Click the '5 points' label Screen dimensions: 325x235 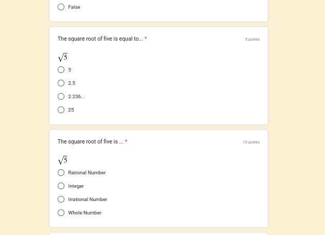tap(252, 40)
